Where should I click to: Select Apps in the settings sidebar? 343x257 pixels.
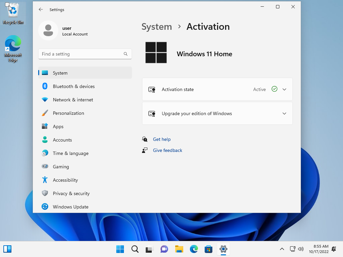tap(58, 126)
